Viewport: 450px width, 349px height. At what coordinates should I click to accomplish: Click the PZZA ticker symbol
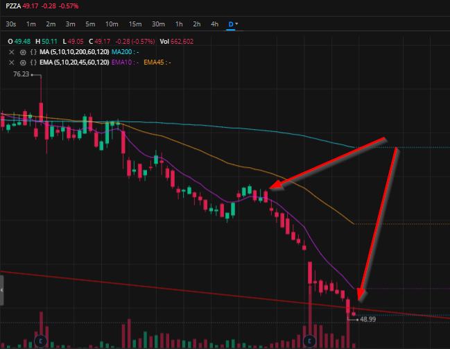13,6
